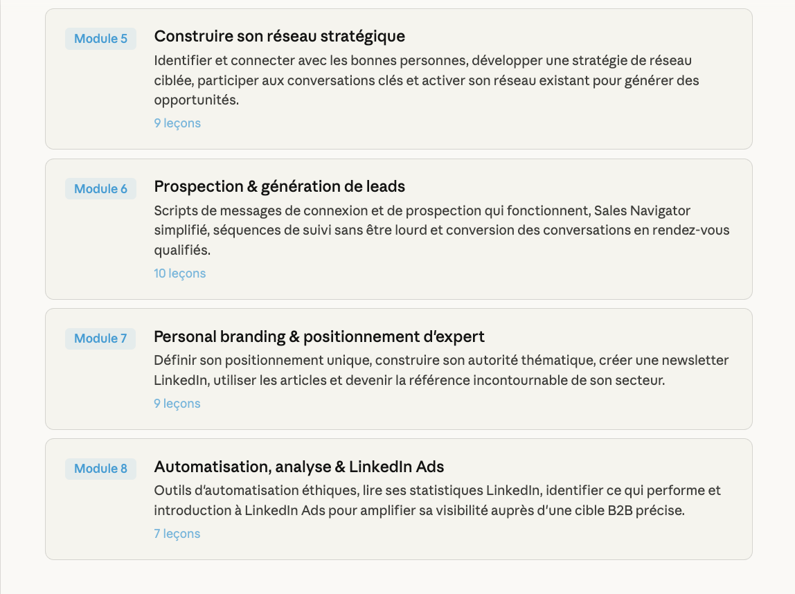Image resolution: width=795 pixels, height=594 pixels.
Task: Open "Personal branding & positionnement d'expert" title
Action: (x=319, y=336)
